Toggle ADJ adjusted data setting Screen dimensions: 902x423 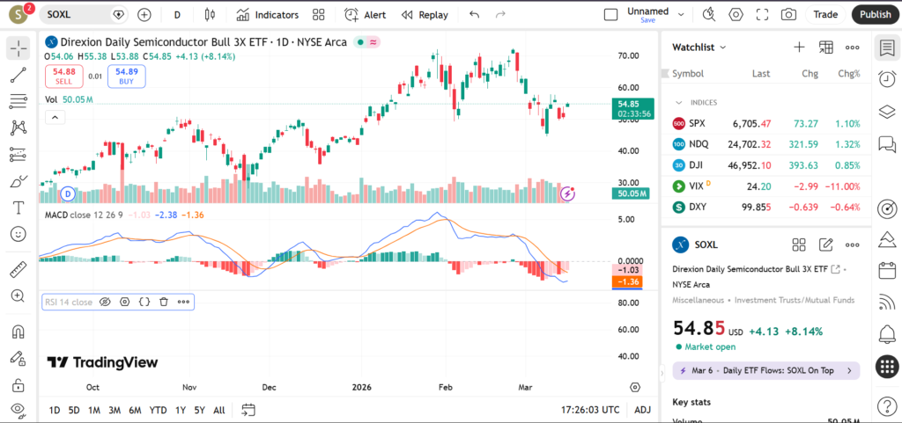[x=643, y=410]
